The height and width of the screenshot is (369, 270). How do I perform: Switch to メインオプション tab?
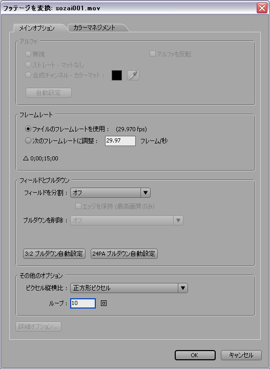point(37,28)
